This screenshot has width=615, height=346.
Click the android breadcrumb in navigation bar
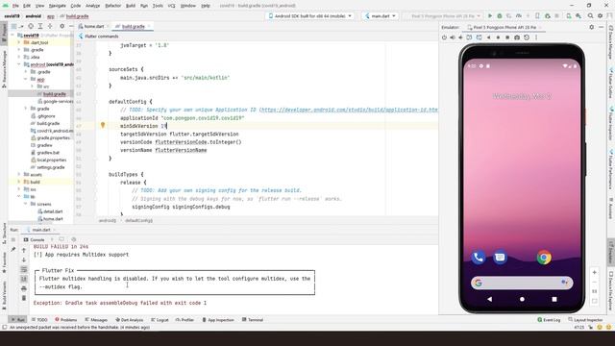point(34,16)
